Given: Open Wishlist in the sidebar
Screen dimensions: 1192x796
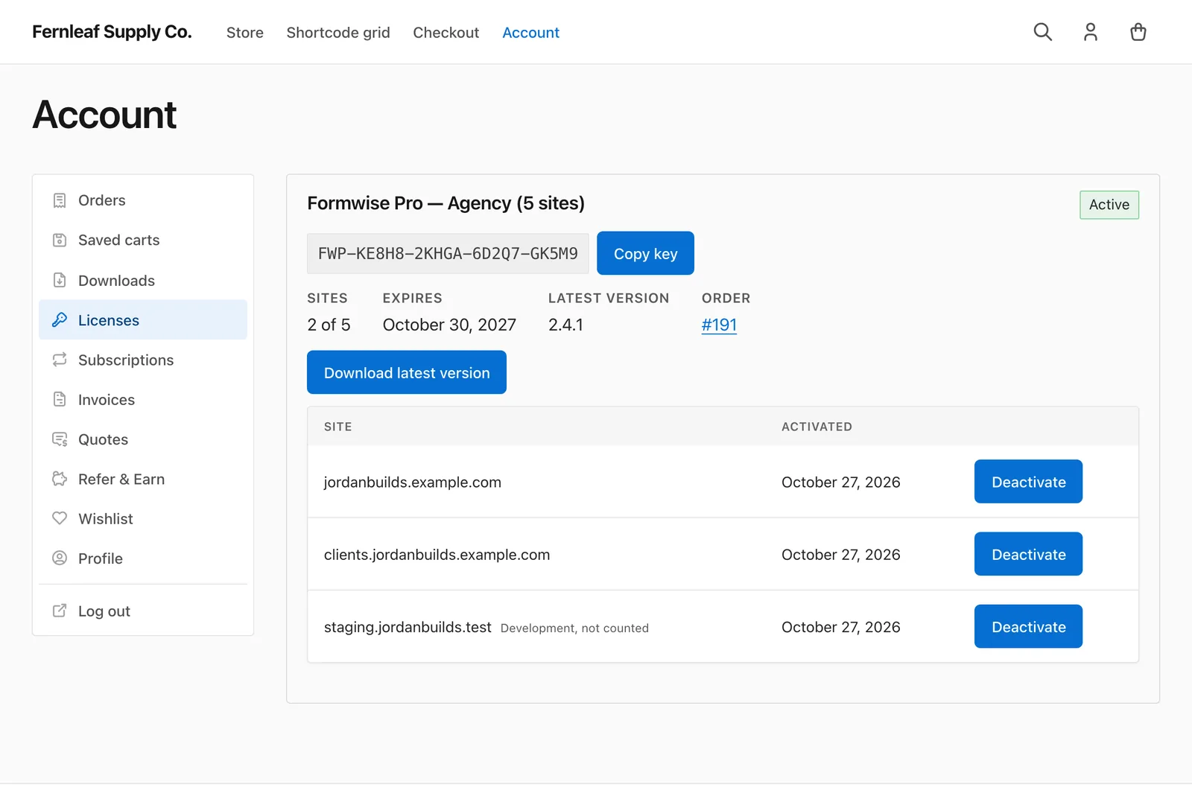Looking at the screenshot, I should tap(143, 518).
